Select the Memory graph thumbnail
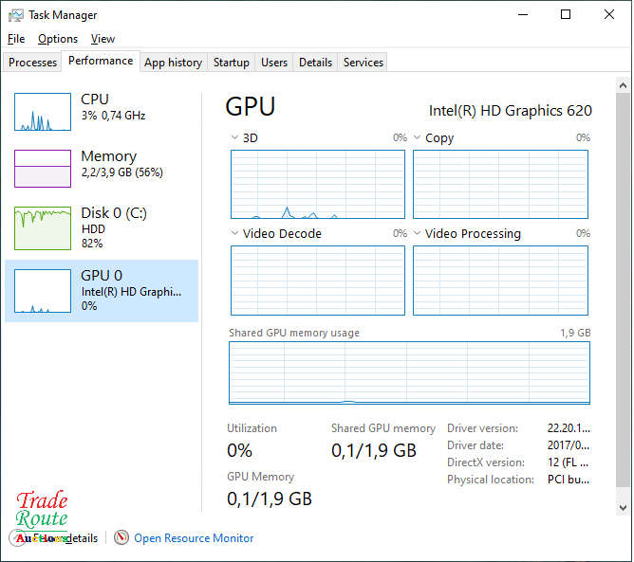634x562 pixels. pos(43,169)
